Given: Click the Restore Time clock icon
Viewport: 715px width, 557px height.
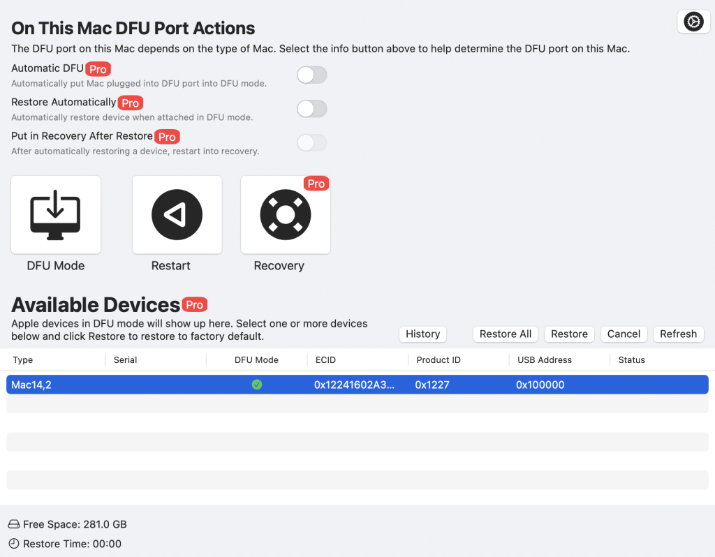Looking at the screenshot, I should pos(14,544).
